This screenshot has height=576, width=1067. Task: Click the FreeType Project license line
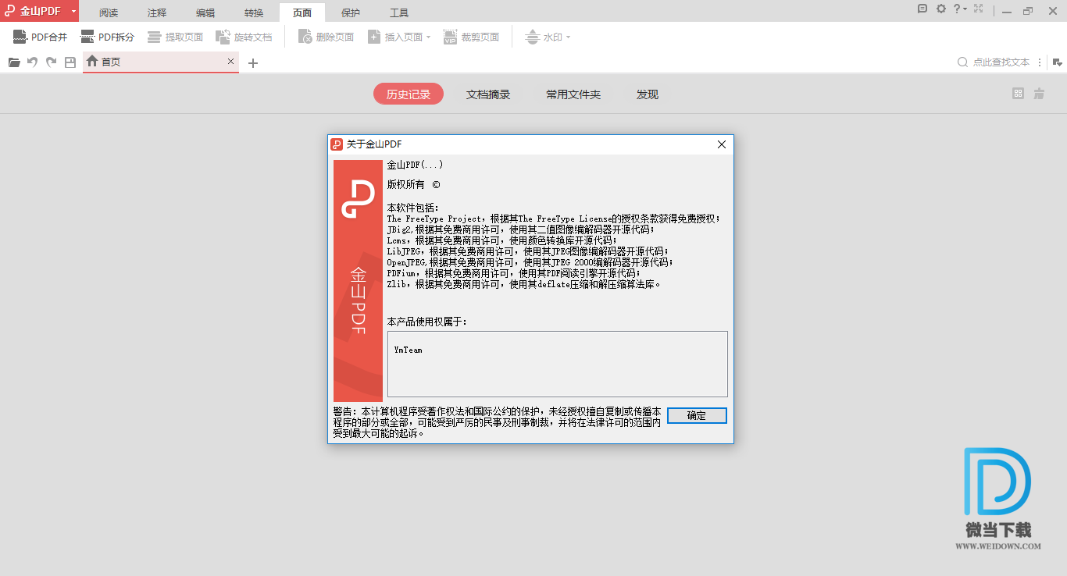coord(554,219)
